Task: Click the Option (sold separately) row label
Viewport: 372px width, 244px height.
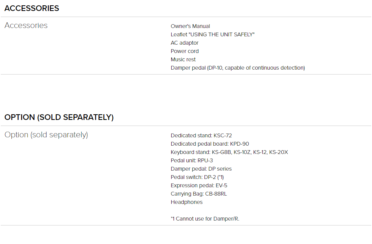Action: (x=46, y=135)
